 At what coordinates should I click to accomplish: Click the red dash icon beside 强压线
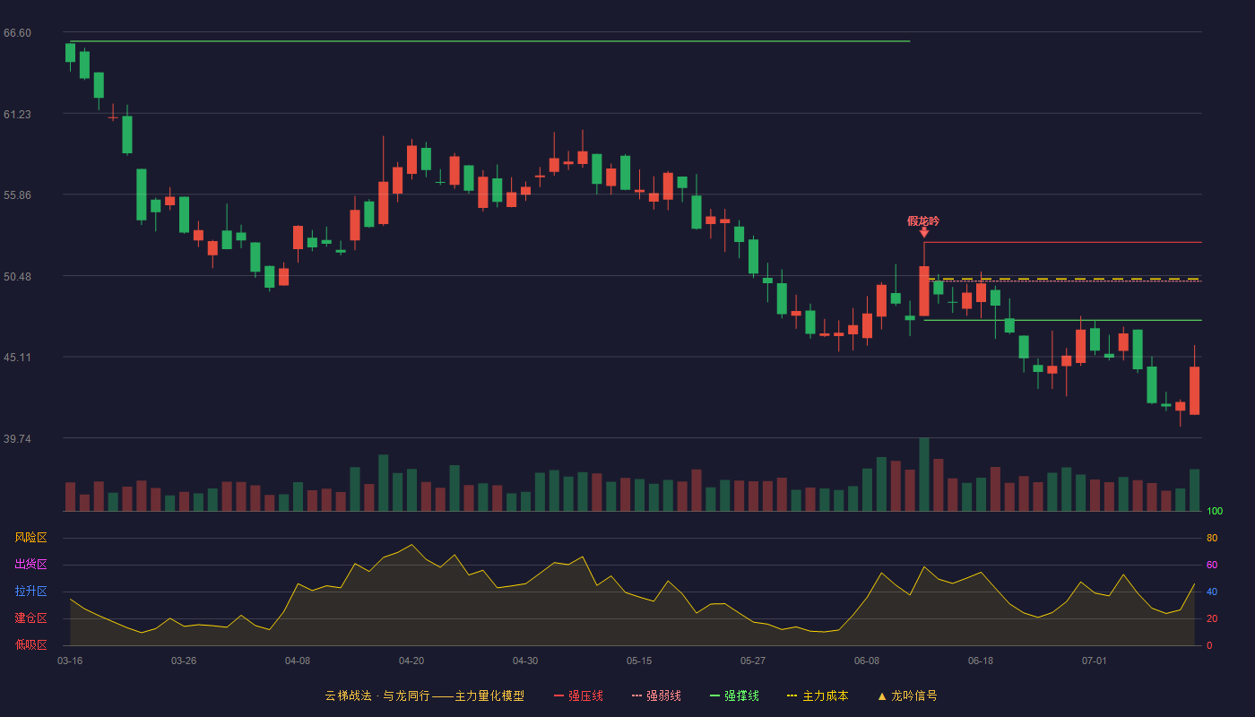558,695
